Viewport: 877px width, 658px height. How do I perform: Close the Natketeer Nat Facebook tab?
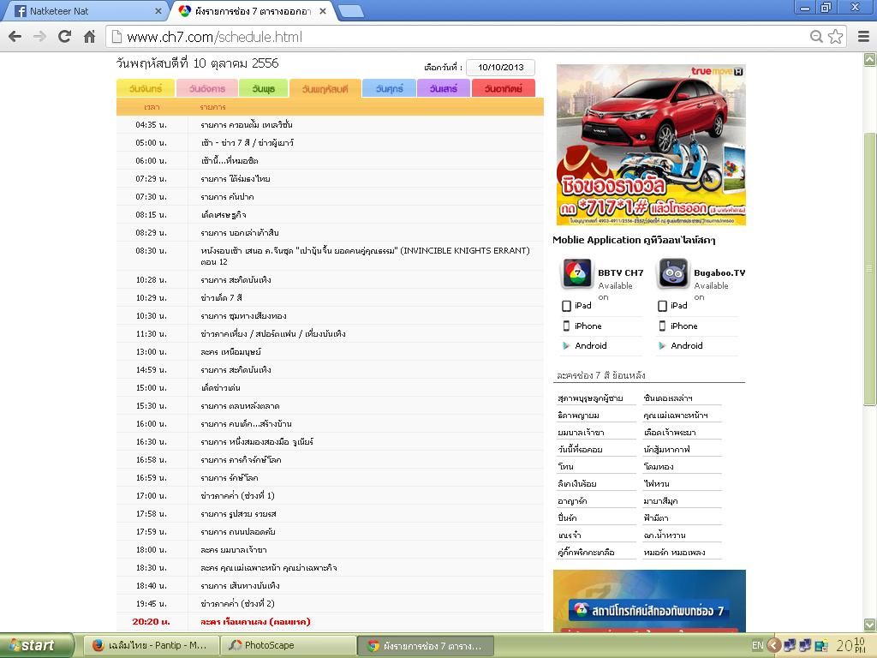coord(158,10)
